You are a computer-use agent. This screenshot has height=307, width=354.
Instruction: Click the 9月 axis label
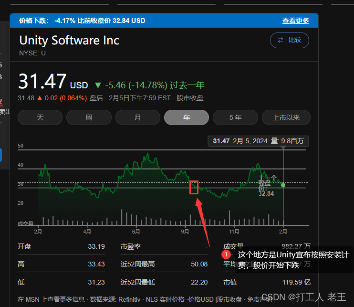pos(185,232)
